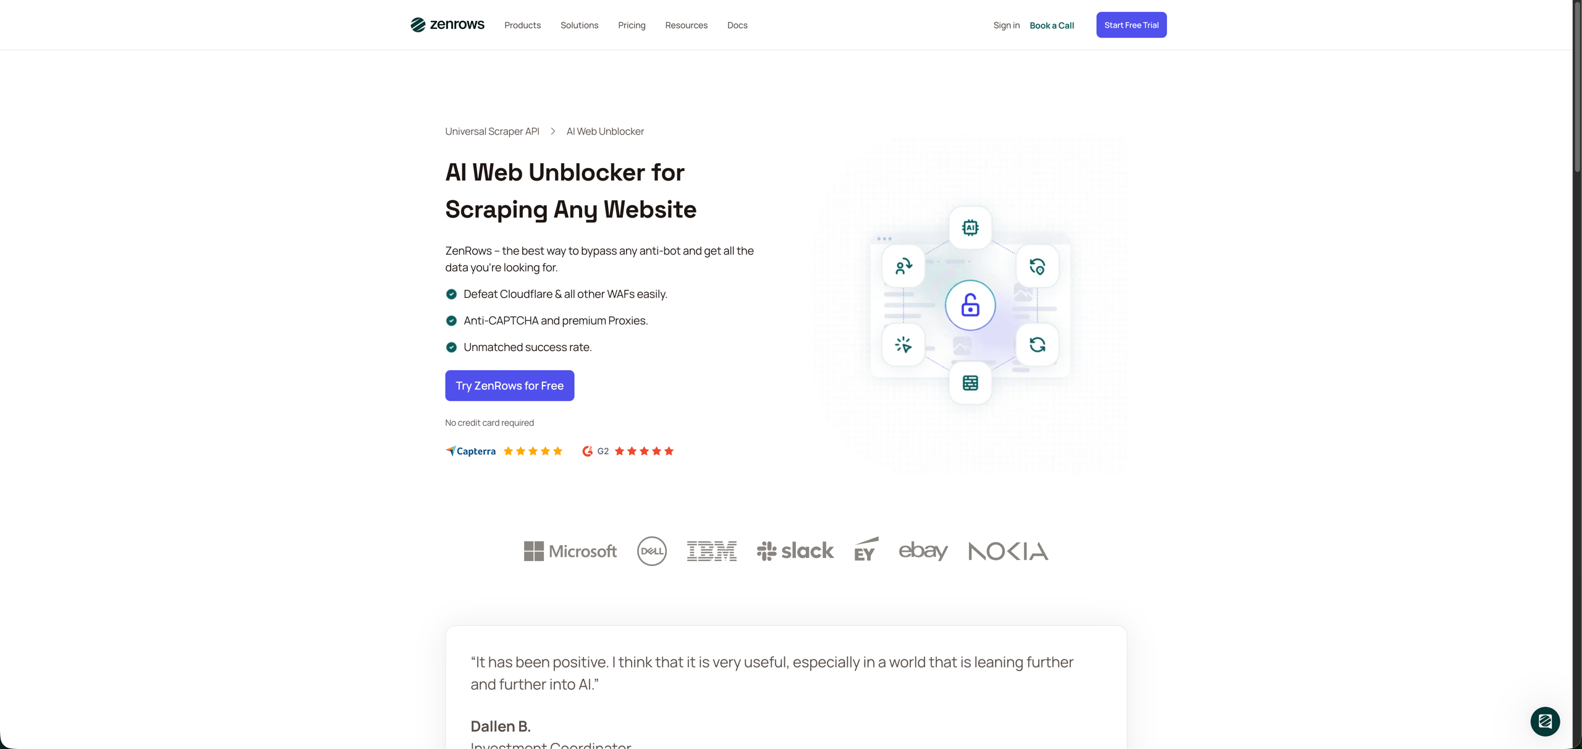1582x749 pixels.
Task: Open the Docs nav item
Action: (737, 25)
